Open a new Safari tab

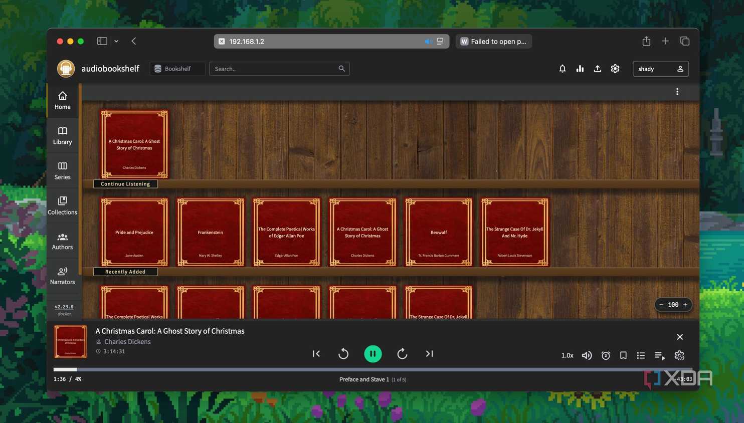[x=665, y=41]
